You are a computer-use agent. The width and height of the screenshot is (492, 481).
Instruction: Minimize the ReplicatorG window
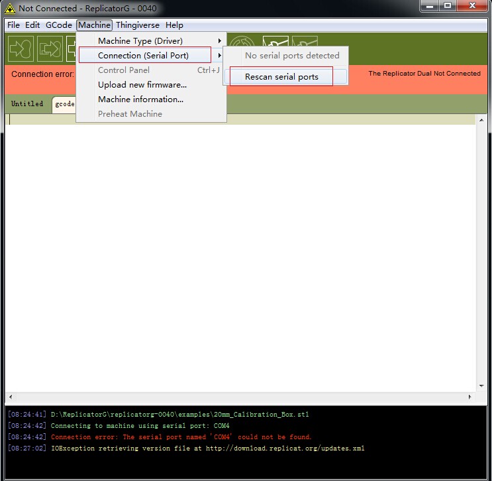click(430, 6)
